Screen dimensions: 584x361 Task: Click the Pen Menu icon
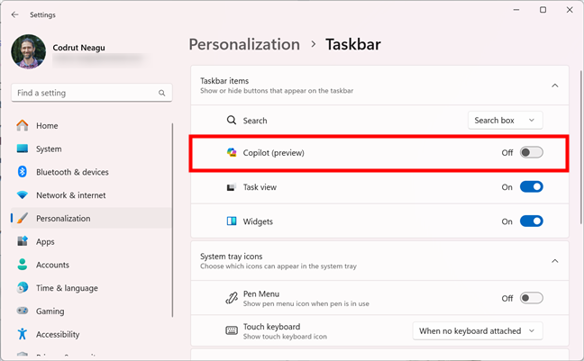coord(232,299)
